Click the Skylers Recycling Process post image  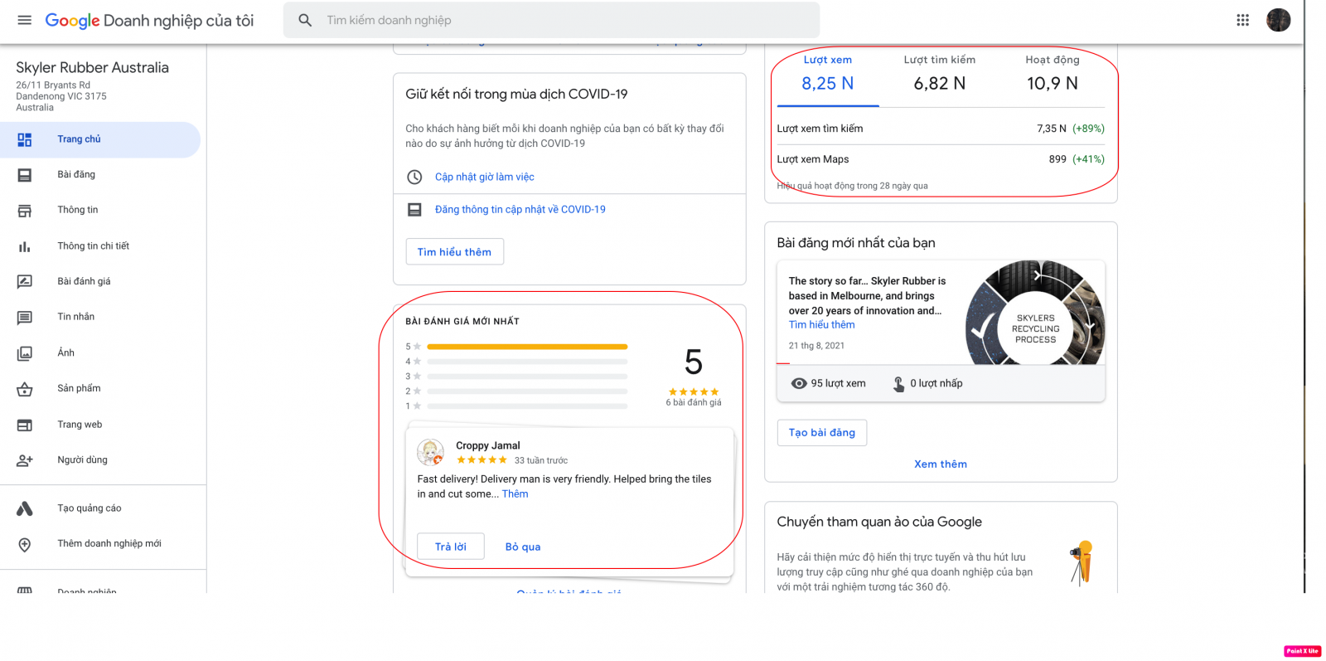1035,313
